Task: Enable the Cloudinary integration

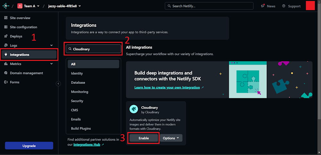Action: (143, 138)
